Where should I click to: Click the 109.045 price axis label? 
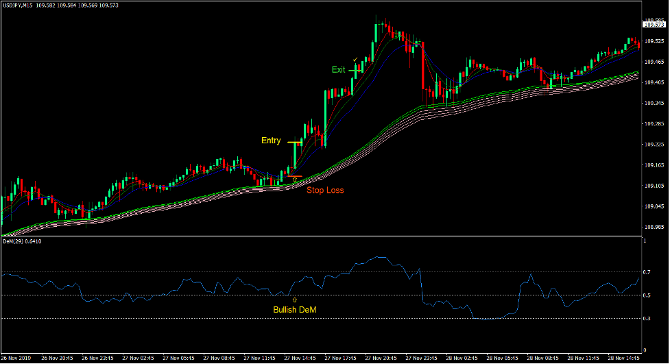click(655, 206)
